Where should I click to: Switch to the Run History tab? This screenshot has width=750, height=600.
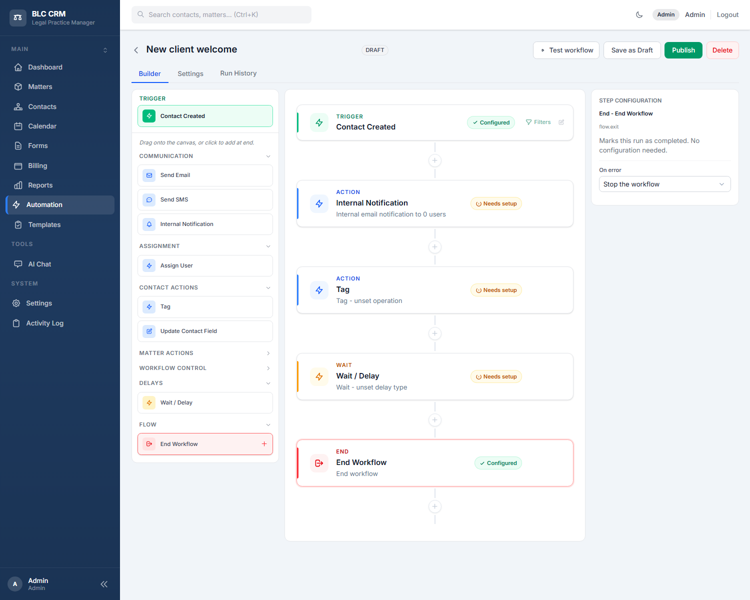tap(238, 73)
